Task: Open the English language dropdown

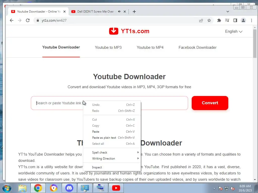Action: coord(234,31)
